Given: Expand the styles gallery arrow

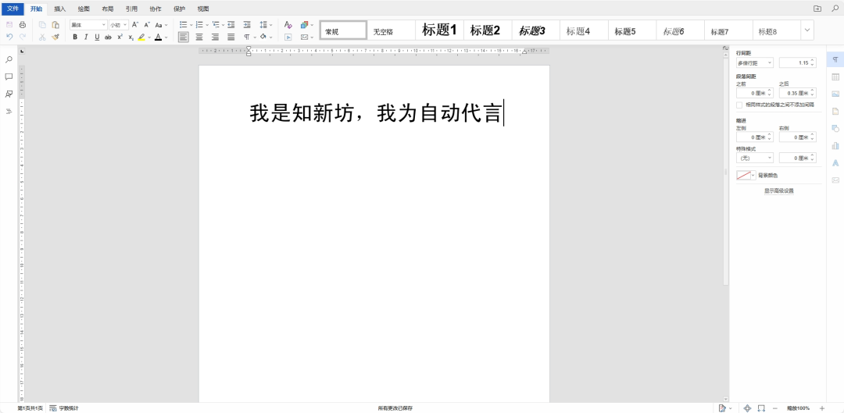Looking at the screenshot, I should pos(806,30).
